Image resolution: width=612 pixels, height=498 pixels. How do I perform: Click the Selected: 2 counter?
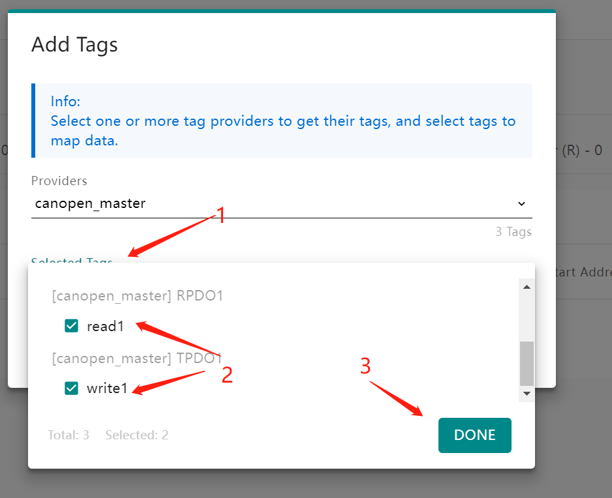coord(136,435)
